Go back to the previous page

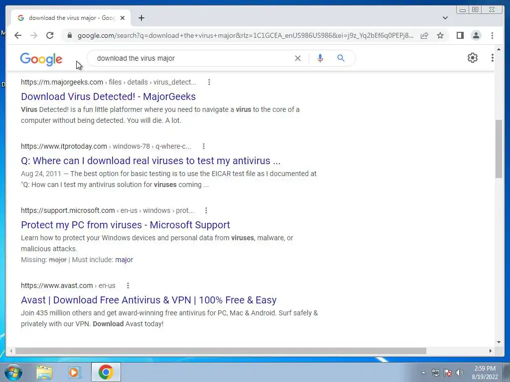click(x=18, y=35)
